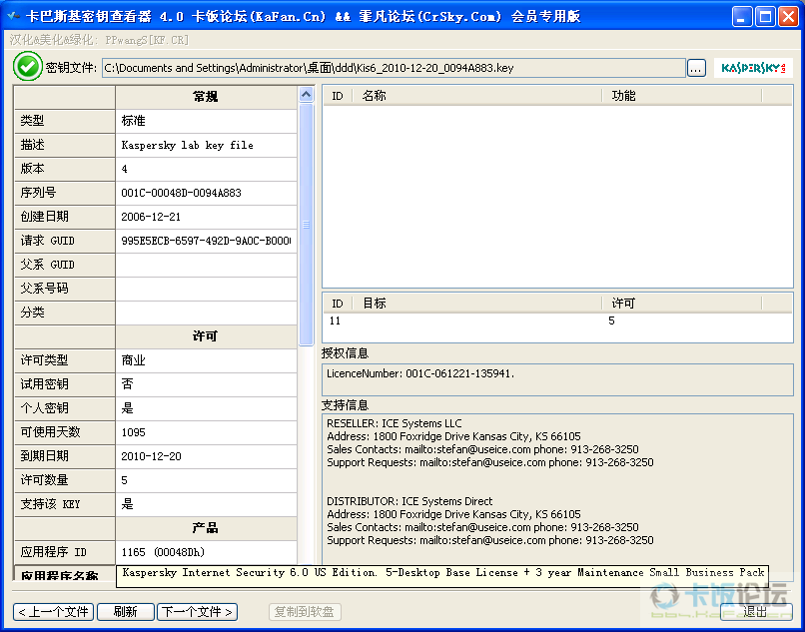Click description 'Kaspersky lab key file'
805x632 pixels.
pos(206,146)
